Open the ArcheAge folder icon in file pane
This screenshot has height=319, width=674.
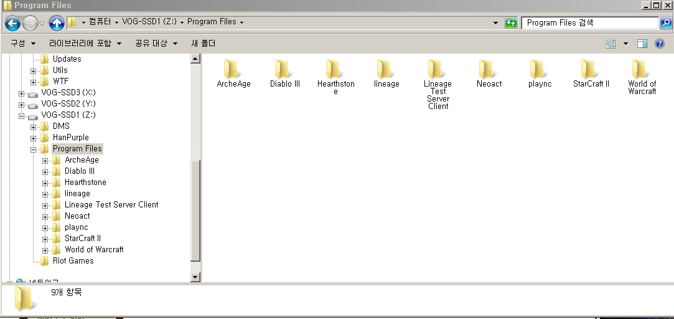(x=233, y=69)
